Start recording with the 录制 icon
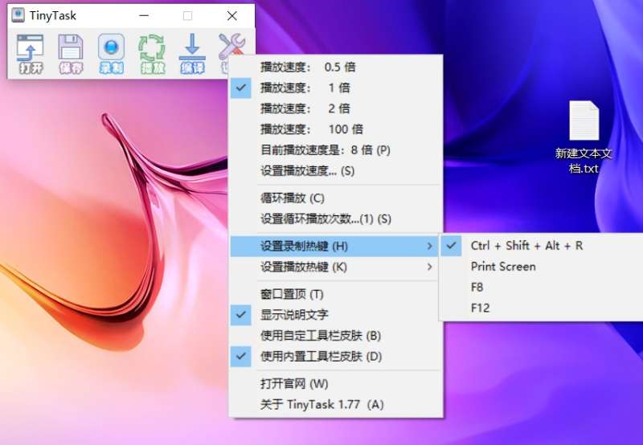 [111, 54]
